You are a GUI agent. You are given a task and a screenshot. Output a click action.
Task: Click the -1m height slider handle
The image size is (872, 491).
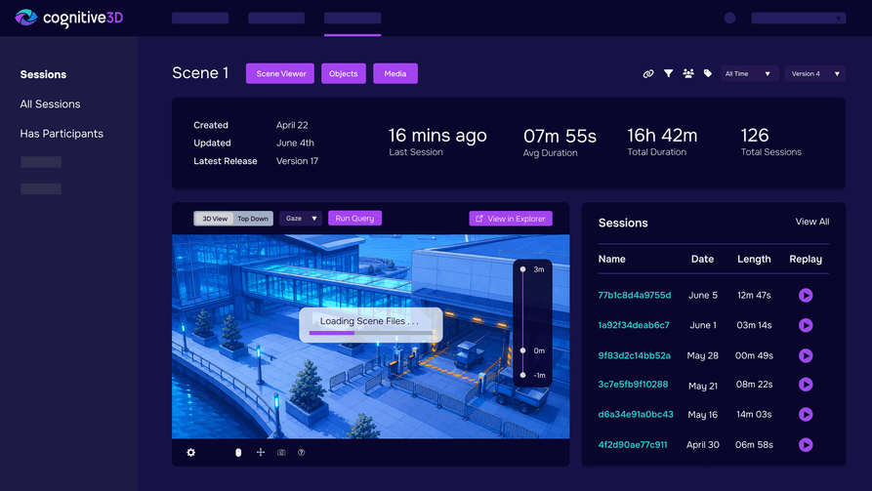[522, 375]
